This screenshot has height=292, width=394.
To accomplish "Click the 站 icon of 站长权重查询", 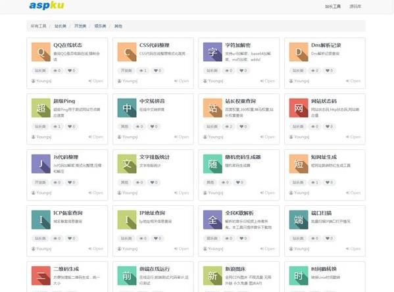I will tap(212, 108).
